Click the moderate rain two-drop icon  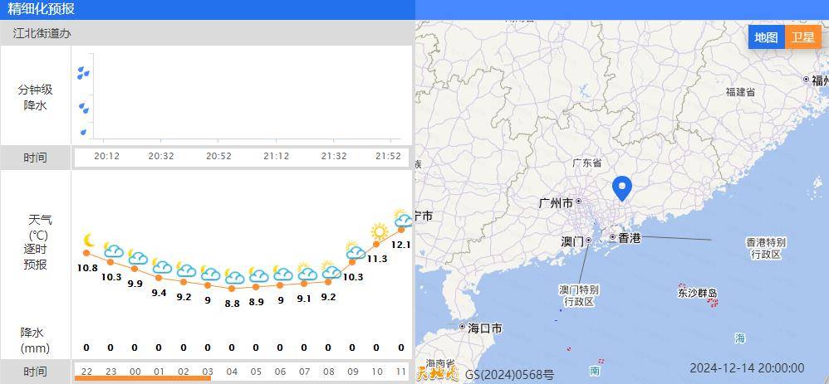pyautogui.click(x=83, y=107)
